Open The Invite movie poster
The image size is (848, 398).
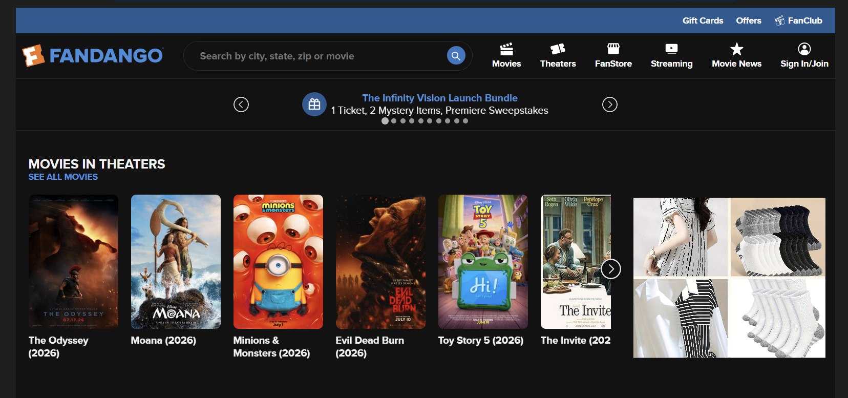pos(576,262)
